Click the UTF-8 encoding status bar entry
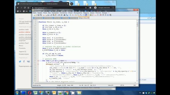The image size is (170, 95). (x=122, y=85)
